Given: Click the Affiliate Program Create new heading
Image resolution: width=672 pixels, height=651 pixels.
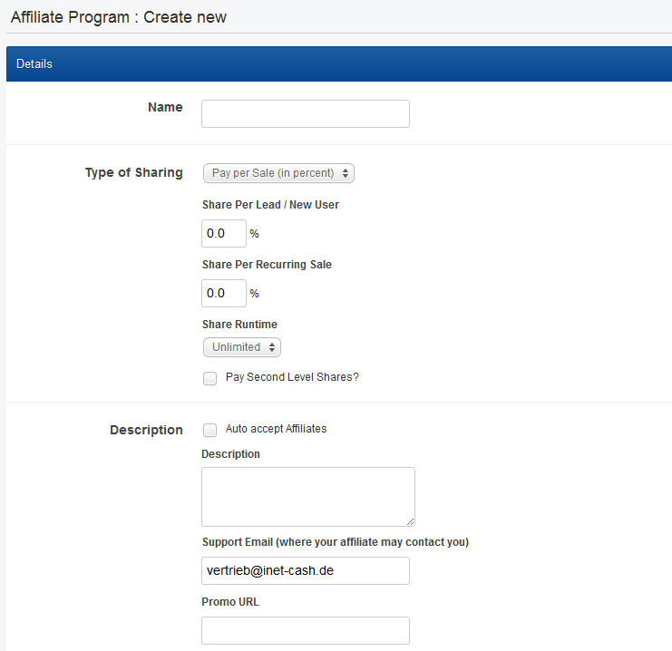Looking at the screenshot, I should coord(119,17).
